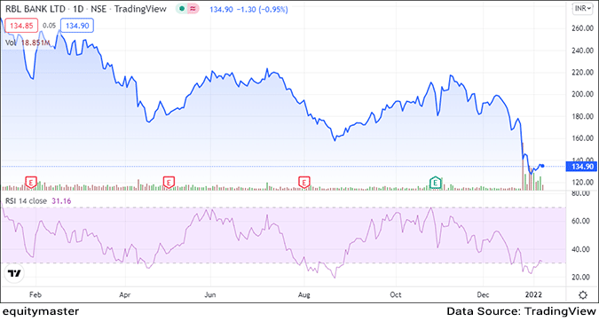Image resolution: width=599 pixels, height=321 pixels.
Task: Open the INR currency dropdown
Action: click(x=582, y=8)
